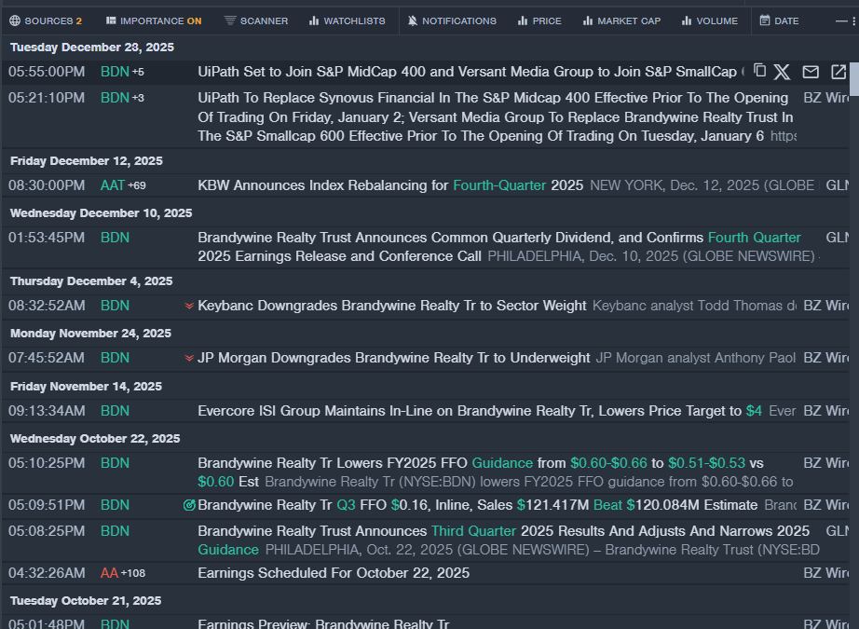Open the toolbar more-options menu
Screen dimensions: 859x629
(x=853, y=21)
